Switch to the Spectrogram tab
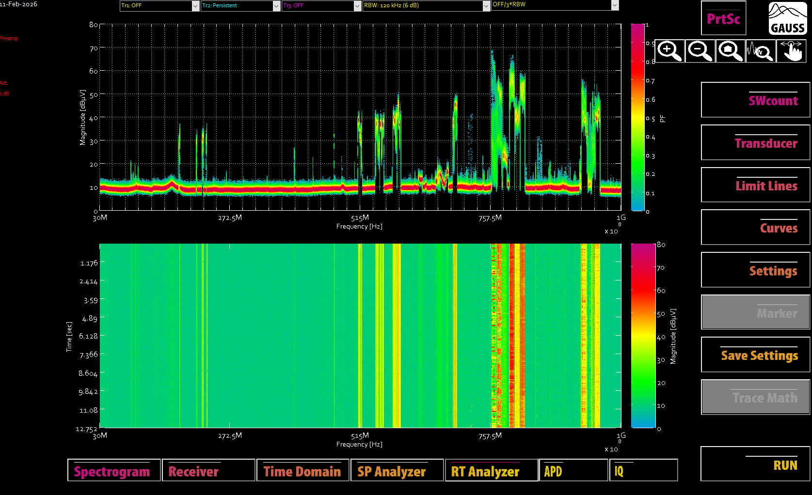Screen dimensions: 812x495 (x=113, y=470)
